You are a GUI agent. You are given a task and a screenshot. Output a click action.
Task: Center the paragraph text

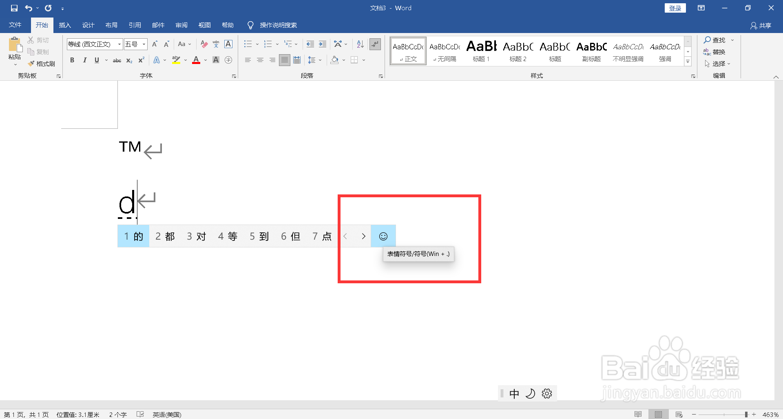pos(260,60)
